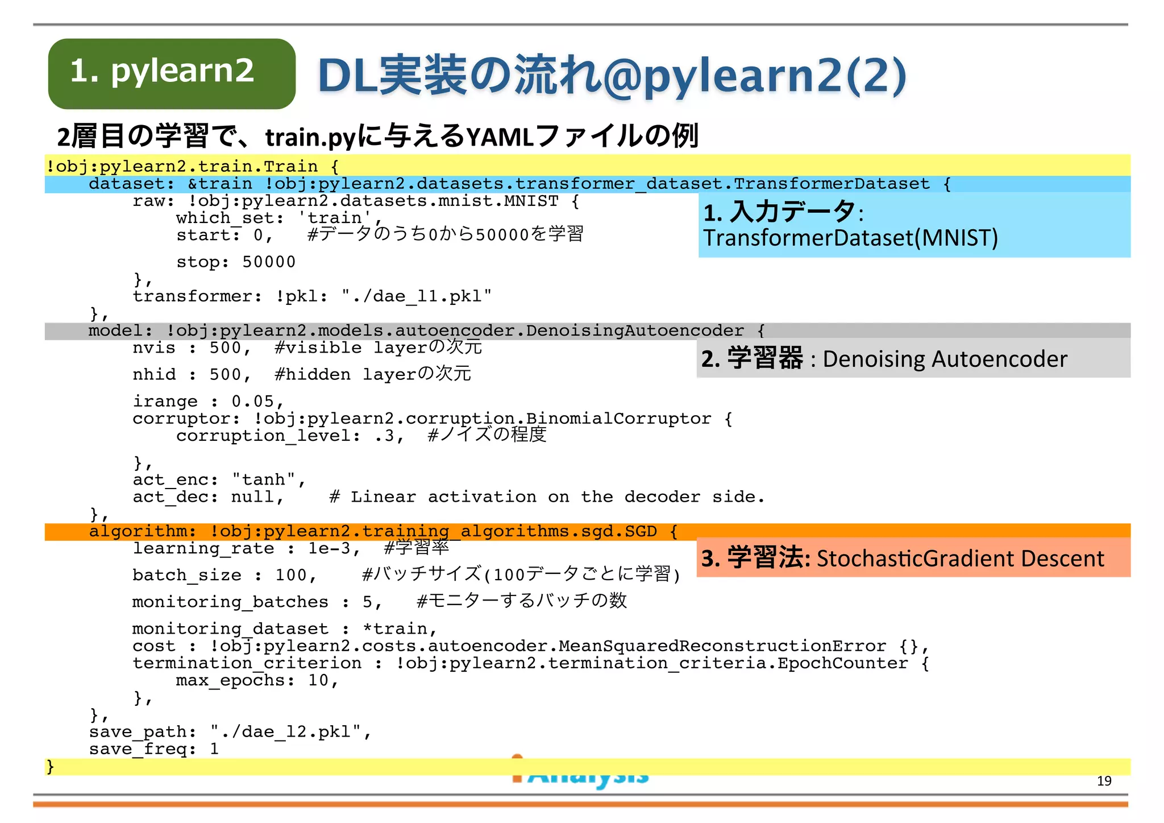Click the 'max_epochs: 10,' line

(257, 680)
